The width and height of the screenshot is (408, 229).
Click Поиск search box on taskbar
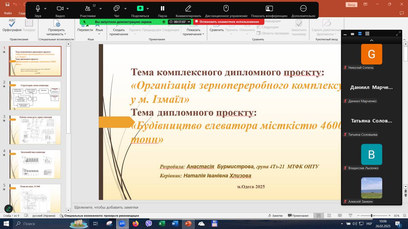pos(40,224)
